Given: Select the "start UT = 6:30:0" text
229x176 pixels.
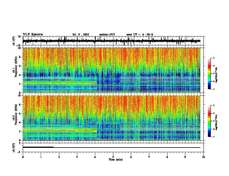Looking at the screenshot, I should (140, 35).
